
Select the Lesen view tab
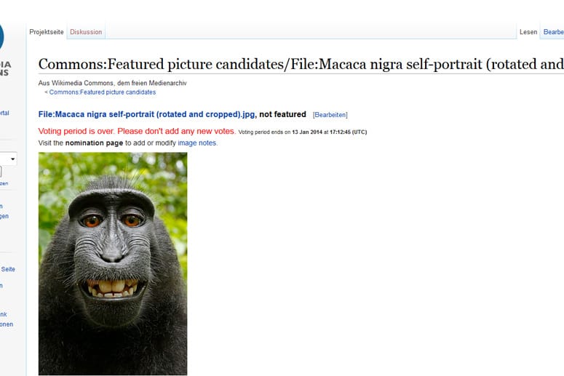[x=528, y=32]
